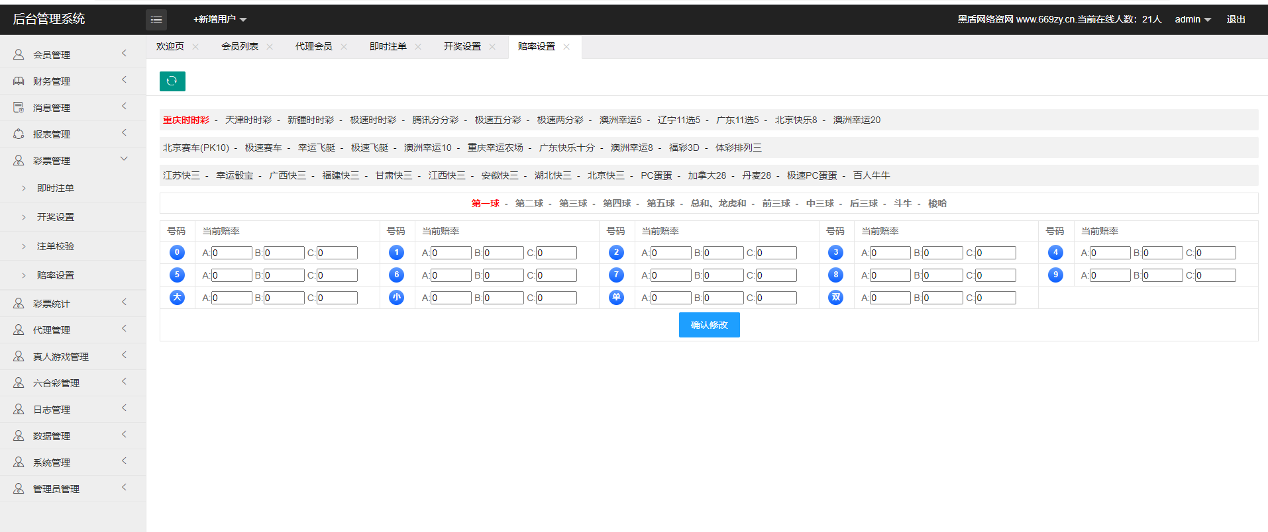Click the blue 双 ball icon
This screenshot has width=1268, height=532.
pos(836,297)
